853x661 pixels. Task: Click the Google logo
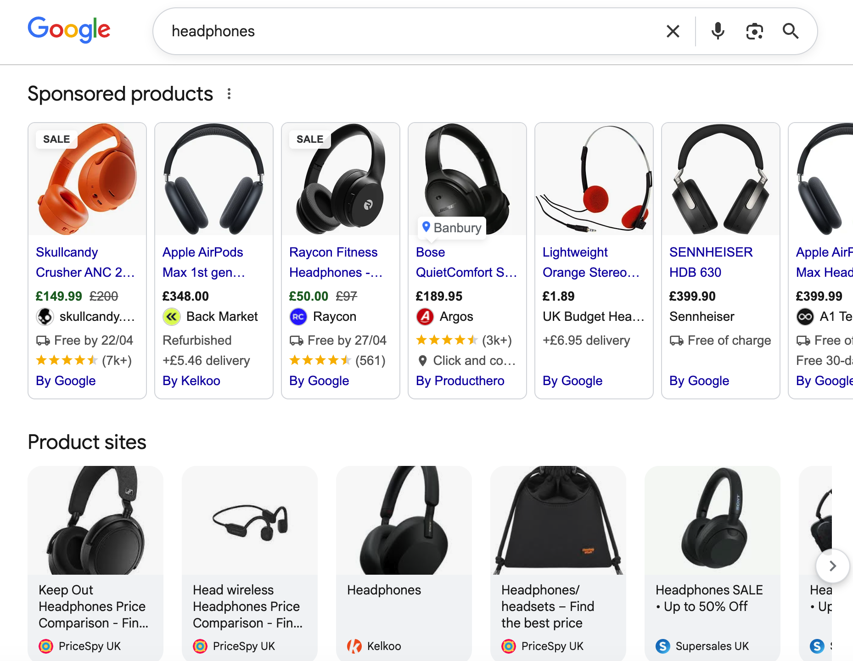click(x=69, y=30)
